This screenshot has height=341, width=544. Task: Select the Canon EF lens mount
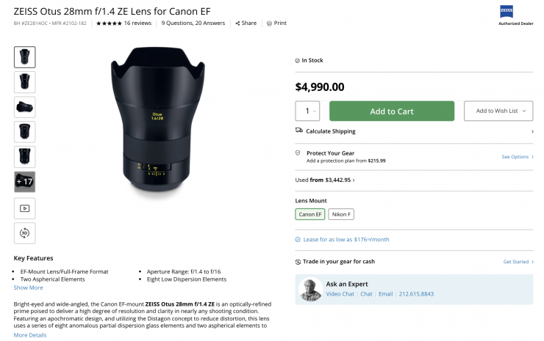pos(309,214)
